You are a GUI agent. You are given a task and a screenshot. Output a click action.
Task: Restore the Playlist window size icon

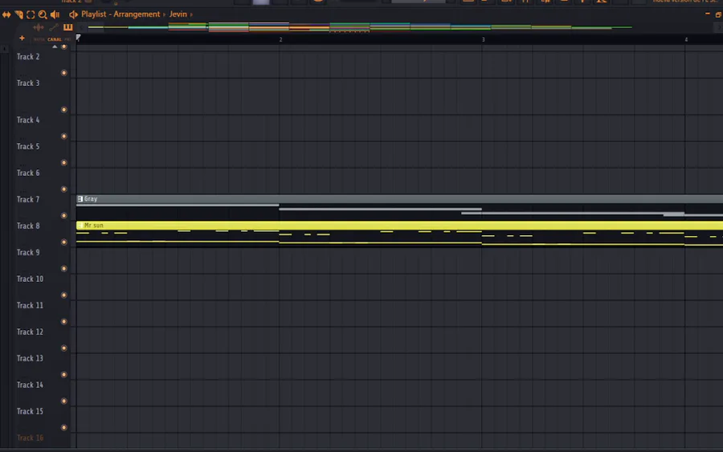pos(718,14)
